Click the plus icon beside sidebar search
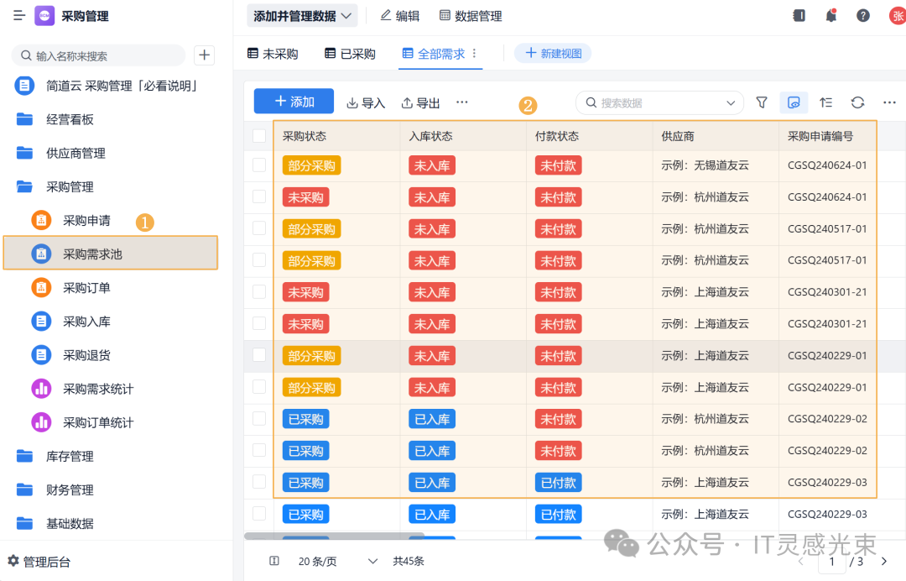 [x=204, y=55]
